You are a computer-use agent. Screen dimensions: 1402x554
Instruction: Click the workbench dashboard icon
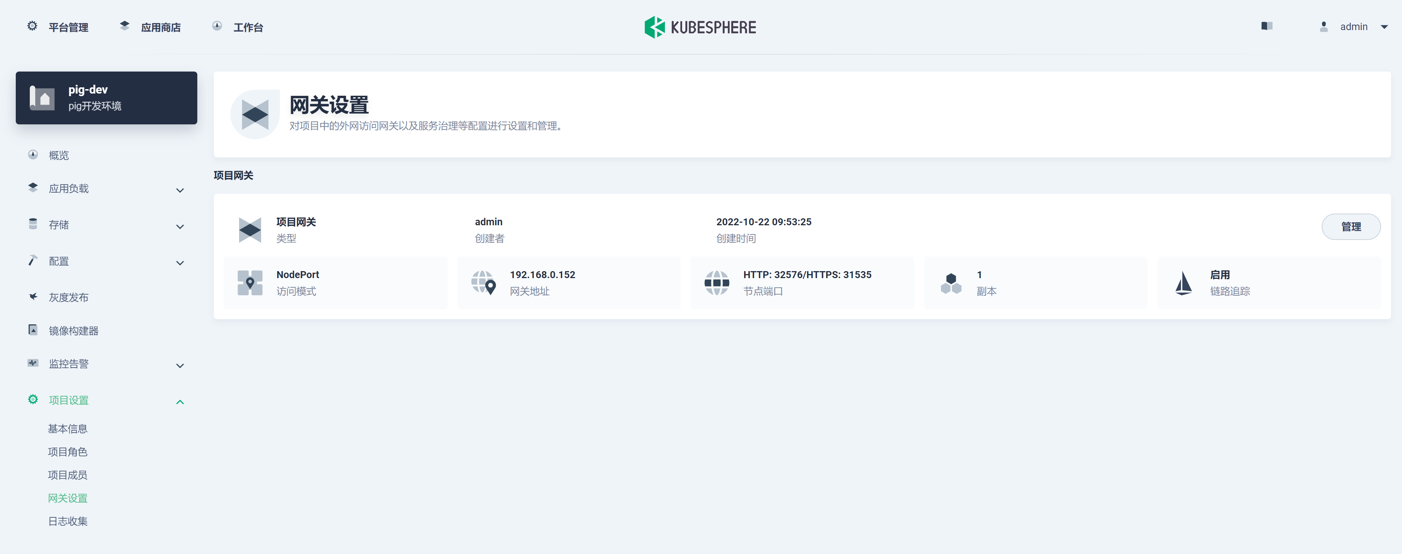[217, 26]
